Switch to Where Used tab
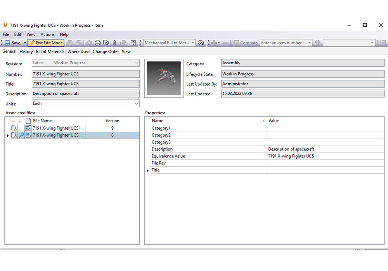This screenshot has height=271, width=388. pyautogui.click(x=78, y=51)
